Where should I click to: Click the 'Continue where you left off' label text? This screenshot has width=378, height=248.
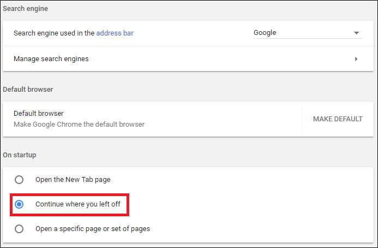(78, 204)
